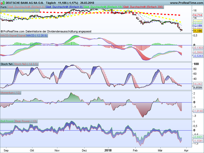Select the MACD-Signal legend label
Screen dimensions: 204x153
(x=9, y=35)
